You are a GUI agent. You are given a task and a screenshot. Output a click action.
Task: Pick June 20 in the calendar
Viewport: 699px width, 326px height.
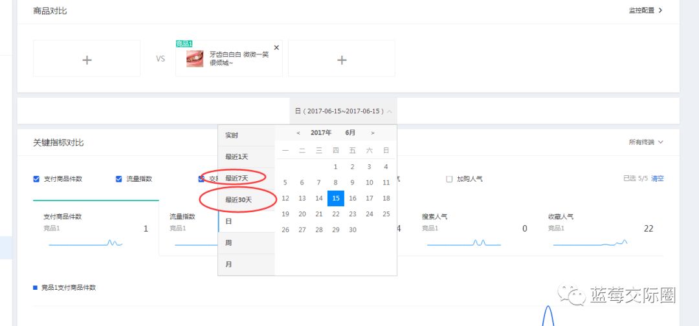click(302, 214)
